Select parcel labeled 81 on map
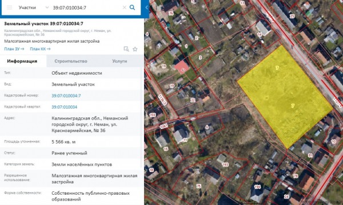The image size is (343, 205). coord(310,155)
